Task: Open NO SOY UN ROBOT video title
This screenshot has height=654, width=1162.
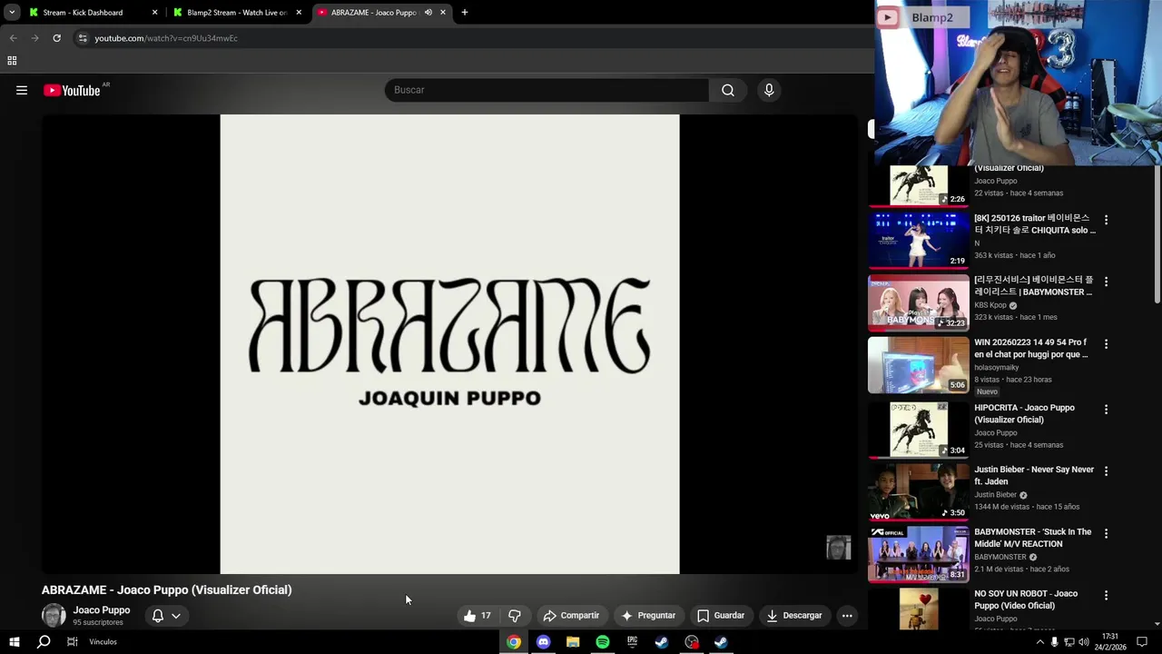Action: (1026, 599)
